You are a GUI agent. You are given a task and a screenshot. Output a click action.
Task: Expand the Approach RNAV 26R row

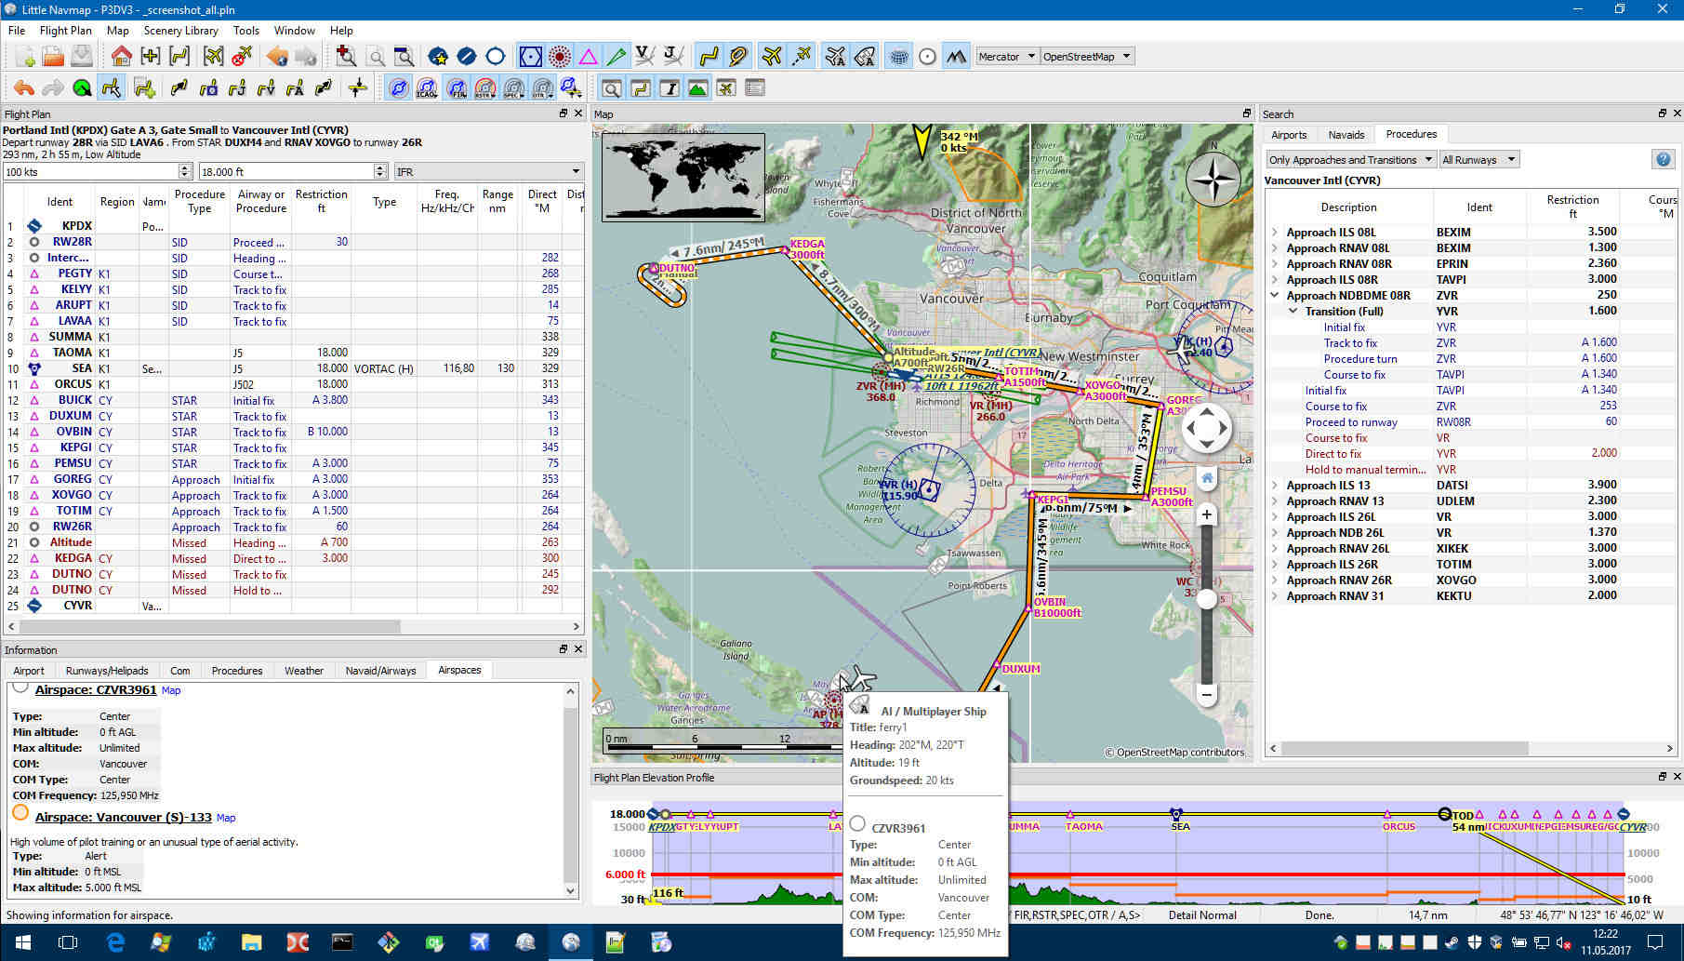(1275, 581)
